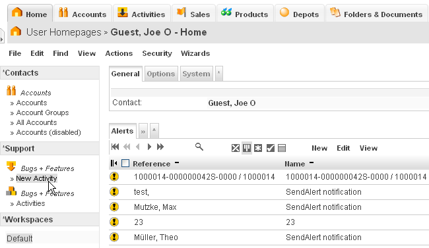The width and height of the screenshot is (429, 248).
Task: Fast-forward pages in Alerts grid
Action: pyautogui.click(x=160, y=147)
